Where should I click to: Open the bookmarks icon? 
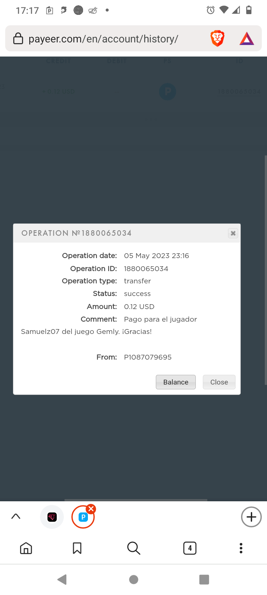tap(77, 548)
